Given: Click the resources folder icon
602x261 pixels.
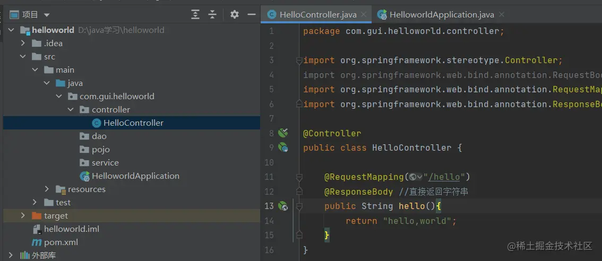Looking at the screenshot, I should pos(61,189).
